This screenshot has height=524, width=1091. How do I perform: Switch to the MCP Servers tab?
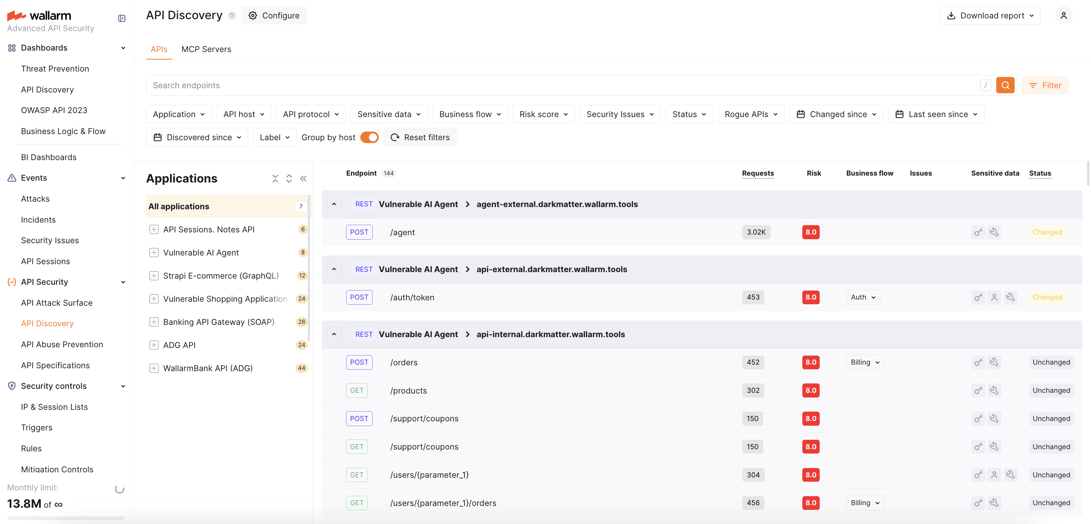(206, 49)
